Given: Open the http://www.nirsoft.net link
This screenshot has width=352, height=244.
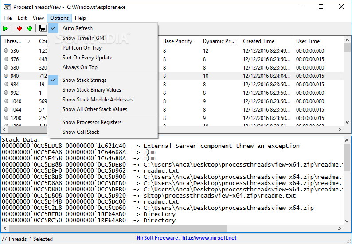Looking at the screenshot, I should (209, 238).
